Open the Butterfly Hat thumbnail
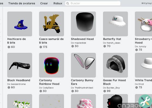This screenshot has height=108, width=152. (115, 24)
